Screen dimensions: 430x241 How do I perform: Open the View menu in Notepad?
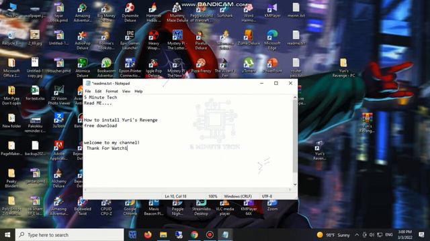[x=126, y=91]
